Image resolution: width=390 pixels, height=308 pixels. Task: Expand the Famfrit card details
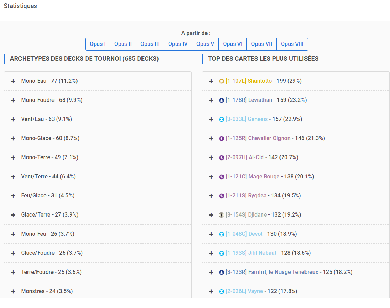tap(211, 273)
